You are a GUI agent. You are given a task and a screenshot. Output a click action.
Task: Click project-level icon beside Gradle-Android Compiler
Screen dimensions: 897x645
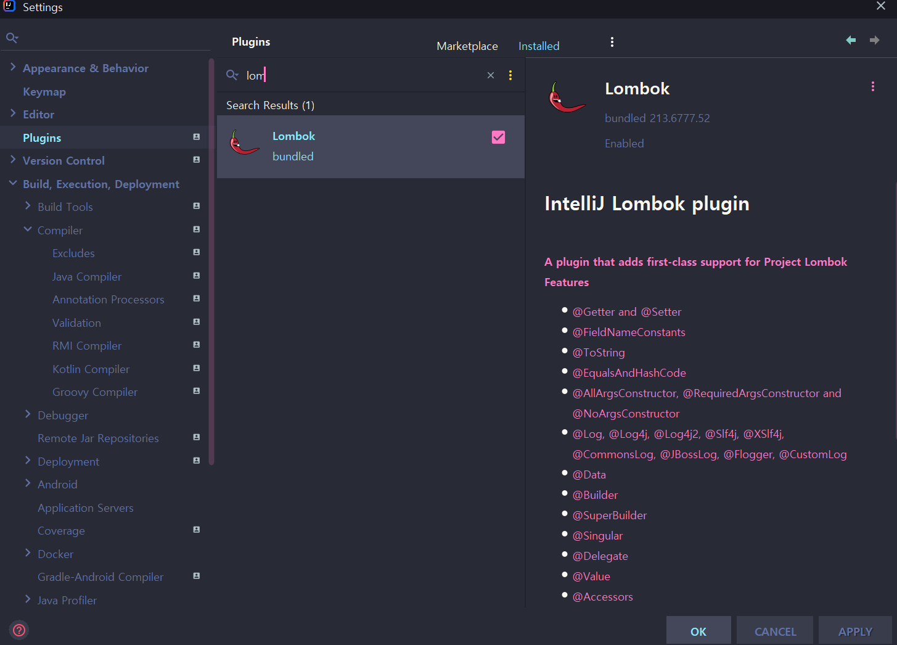197,576
